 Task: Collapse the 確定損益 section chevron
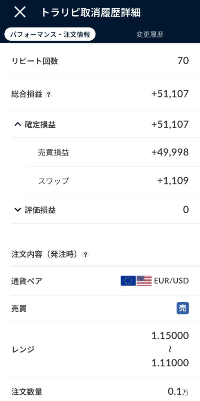point(17,125)
